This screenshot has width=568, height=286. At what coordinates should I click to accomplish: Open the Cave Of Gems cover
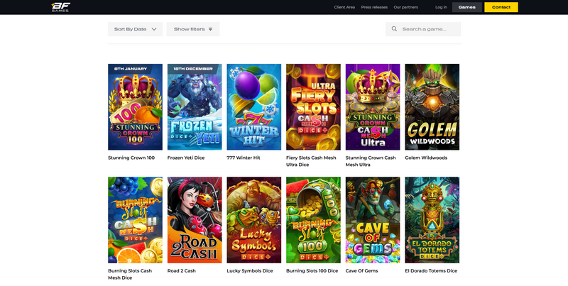(x=373, y=220)
